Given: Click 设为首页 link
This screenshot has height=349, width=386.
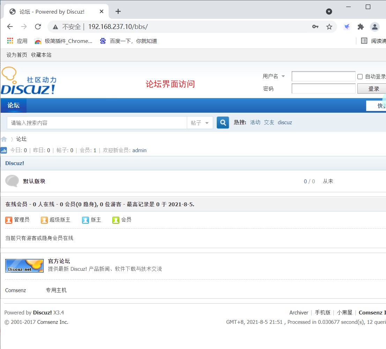Looking at the screenshot, I should 17,55.
